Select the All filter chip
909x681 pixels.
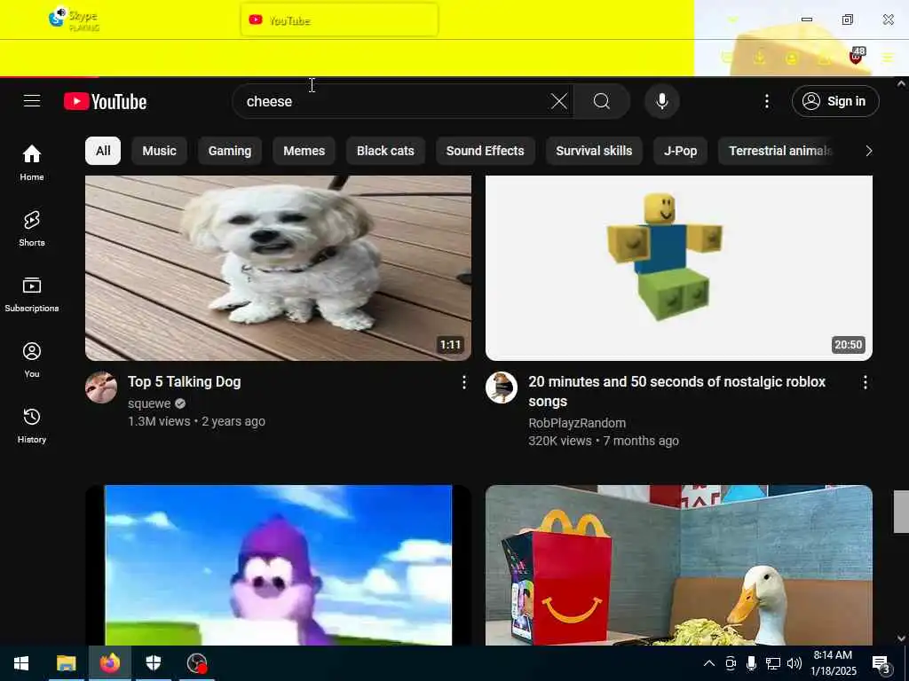coord(103,151)
